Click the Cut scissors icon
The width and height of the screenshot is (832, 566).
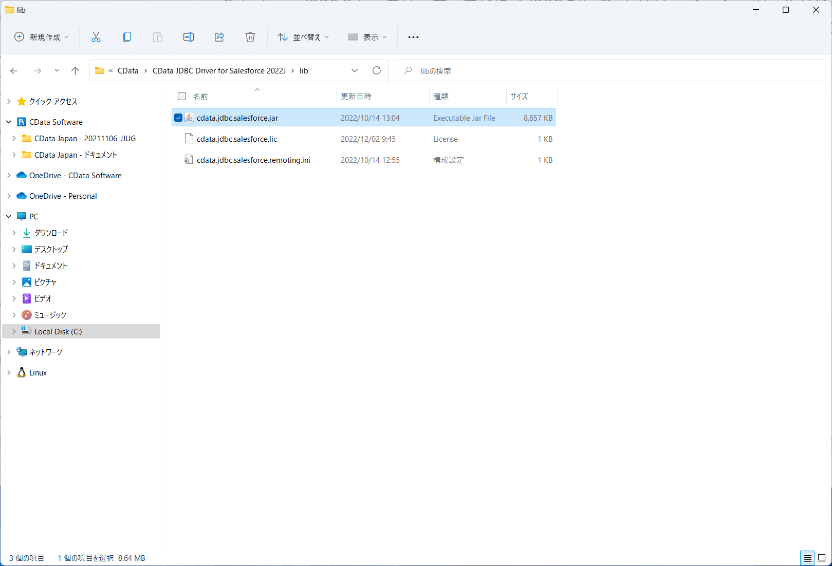(x=96, y=37)
